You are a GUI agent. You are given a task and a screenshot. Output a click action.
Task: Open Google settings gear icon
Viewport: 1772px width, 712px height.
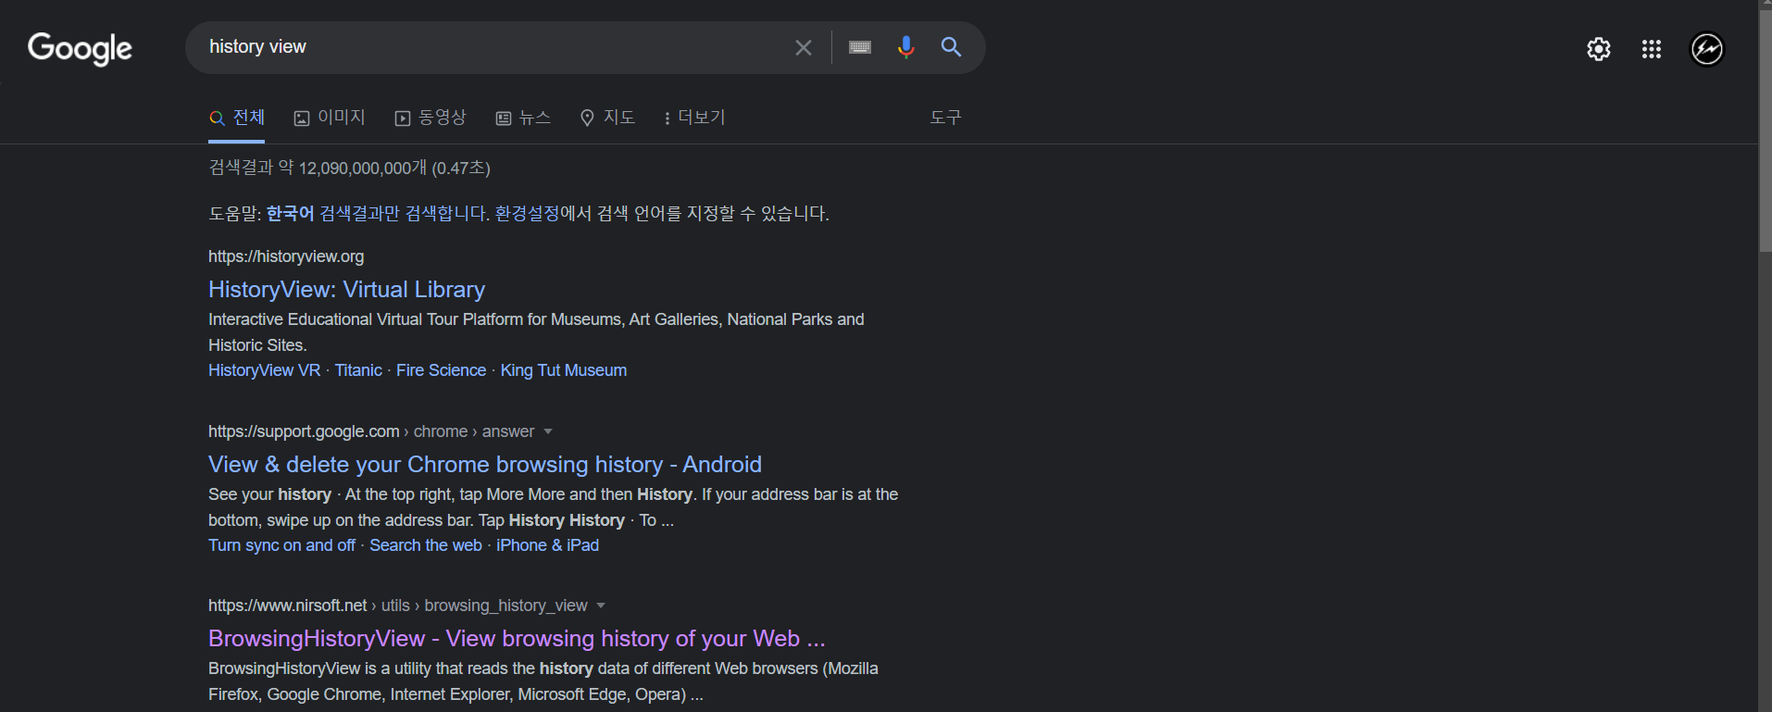[x=1599, y=49]
